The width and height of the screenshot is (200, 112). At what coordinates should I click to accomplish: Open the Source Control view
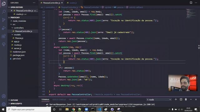pos(4,20)
